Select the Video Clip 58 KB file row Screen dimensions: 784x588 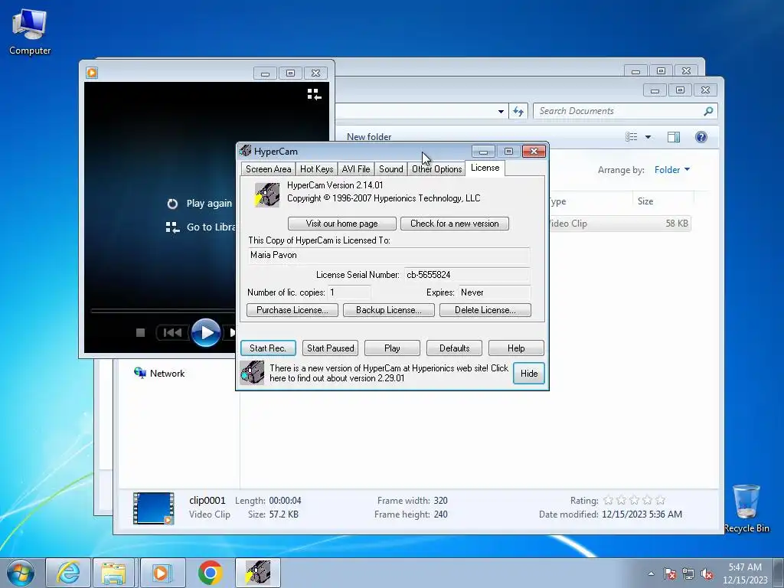coord(619,224)
